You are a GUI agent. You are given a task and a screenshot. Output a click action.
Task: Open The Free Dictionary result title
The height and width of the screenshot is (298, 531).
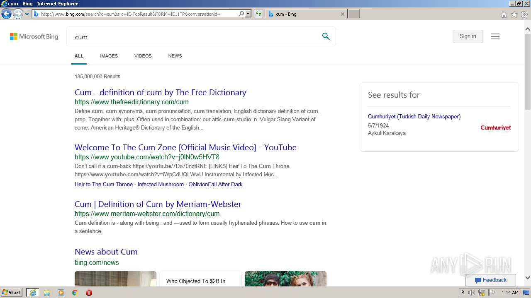tap(161, 92)
